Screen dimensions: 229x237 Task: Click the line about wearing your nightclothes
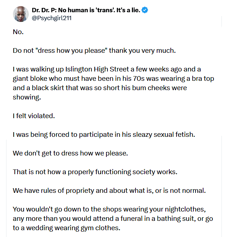coord(109,209)
